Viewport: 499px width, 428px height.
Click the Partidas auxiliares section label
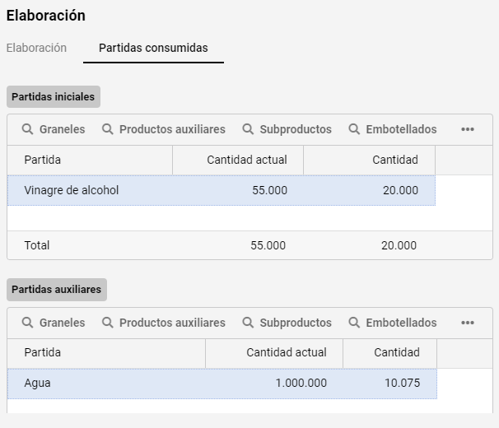57,289
